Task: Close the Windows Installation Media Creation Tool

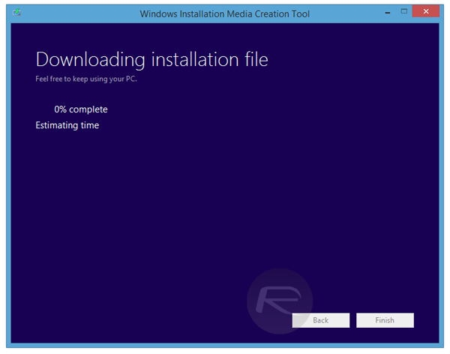Action: (x=425, y=11)
